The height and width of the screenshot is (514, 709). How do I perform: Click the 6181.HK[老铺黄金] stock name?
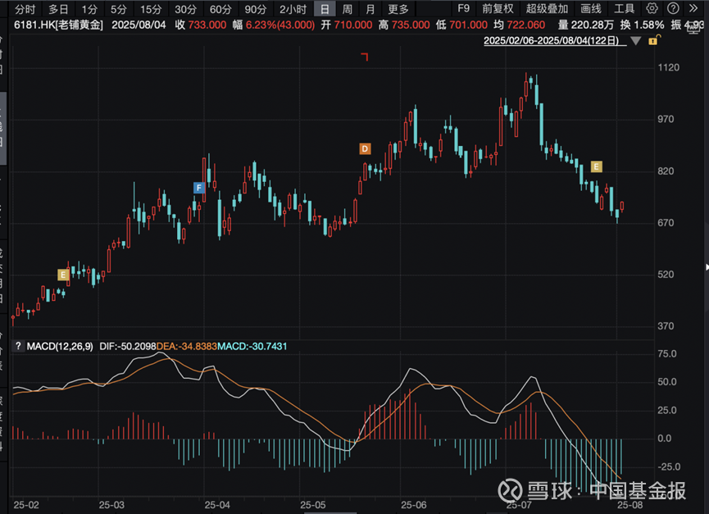[58, 25]
